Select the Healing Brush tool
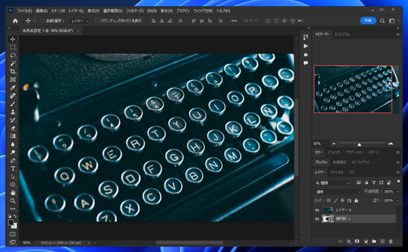The image size is (408, 252). pos(12,96)
